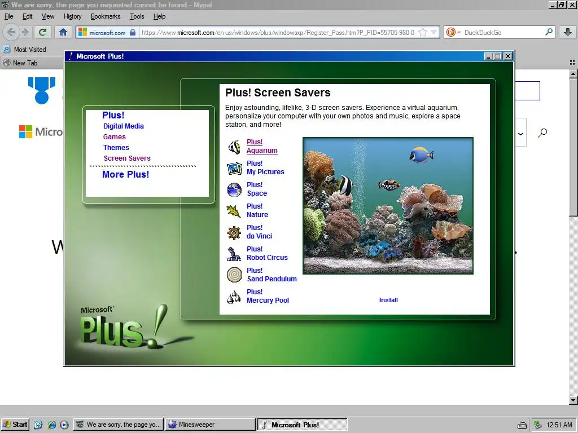Open Windows Media Player quick launch icon

pos(64,425)
